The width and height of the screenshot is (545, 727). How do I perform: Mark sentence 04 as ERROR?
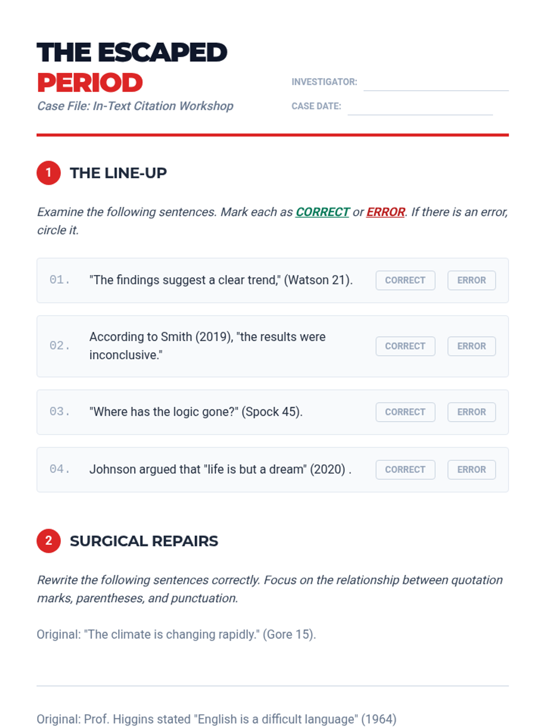(x=471, y=470)
